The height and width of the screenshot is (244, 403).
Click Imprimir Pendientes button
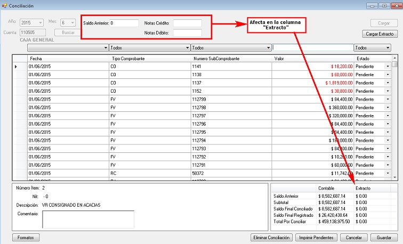click(315, 237)
